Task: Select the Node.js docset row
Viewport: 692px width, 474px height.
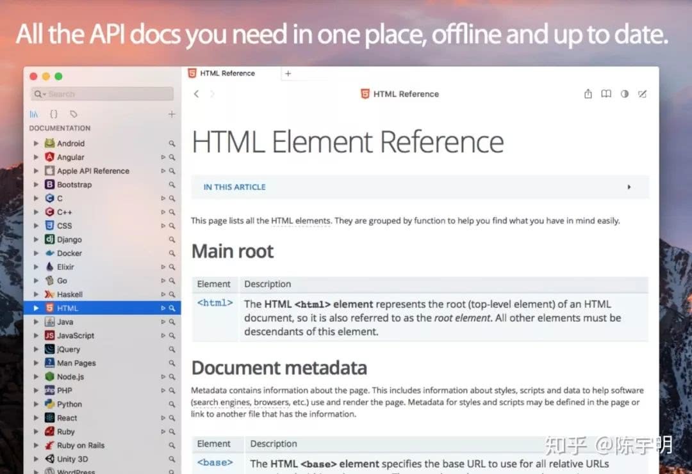Action: point(102,377)
